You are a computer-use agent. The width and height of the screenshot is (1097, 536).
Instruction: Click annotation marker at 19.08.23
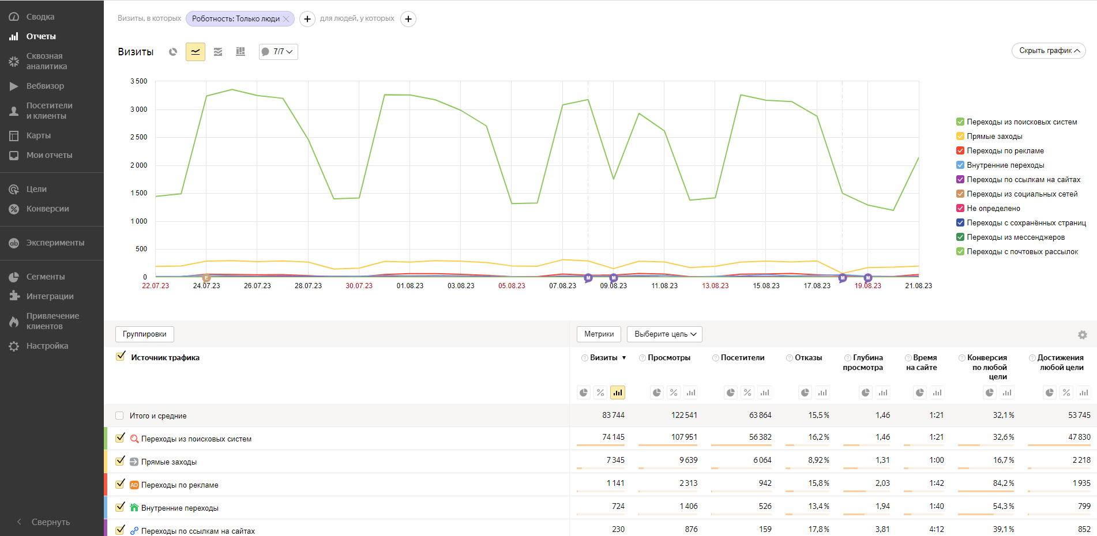click(868, 278)
